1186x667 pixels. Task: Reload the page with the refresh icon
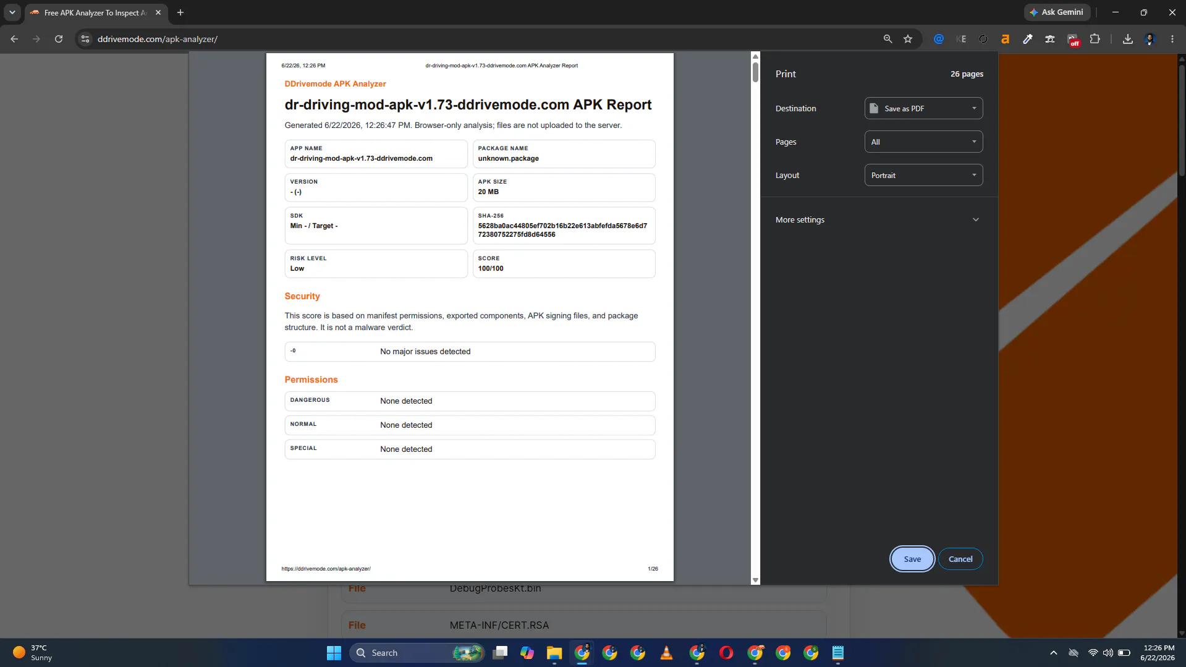(x=59, y=39)
